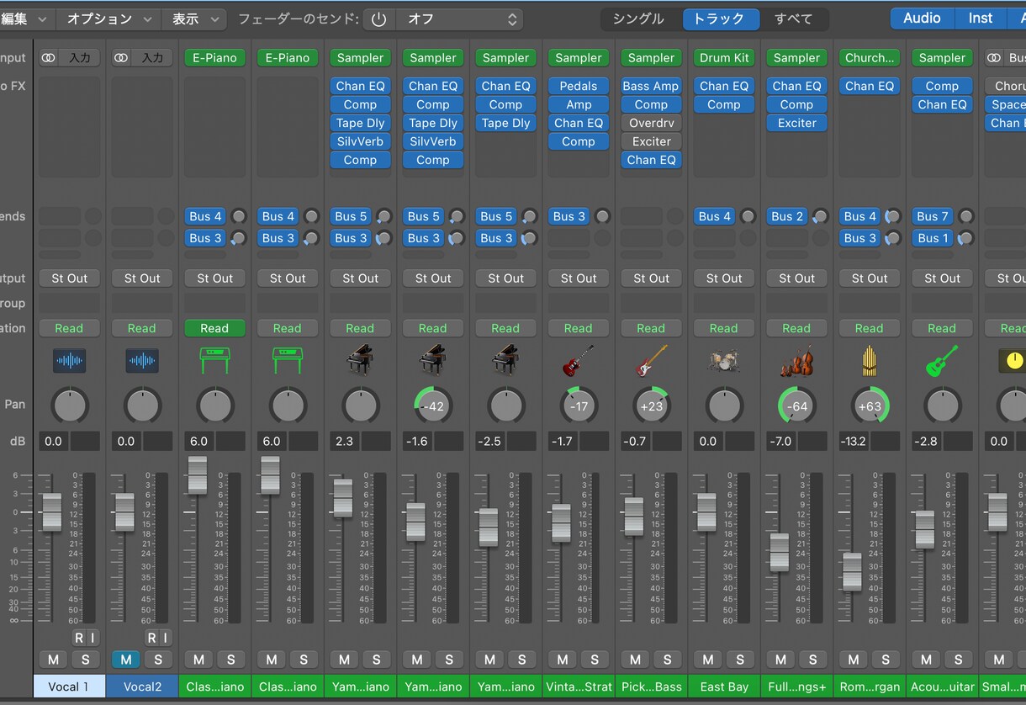
Task: Switch to すべて mixer view
Action: pyautogui.click(x=794, y=19)
